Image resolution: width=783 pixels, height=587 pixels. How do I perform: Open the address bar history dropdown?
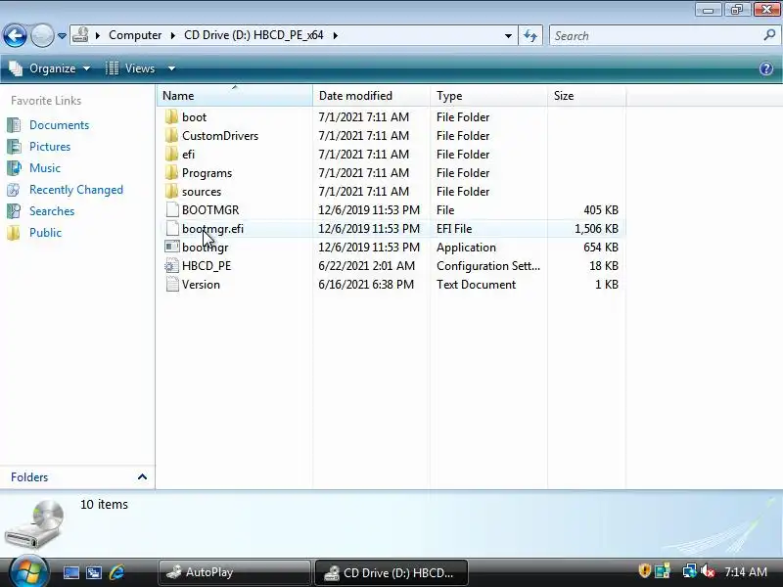click(x=508, y=36)
